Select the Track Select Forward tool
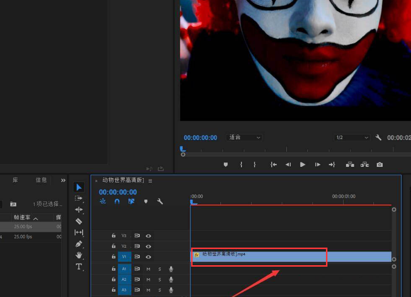 pos(79,198)
